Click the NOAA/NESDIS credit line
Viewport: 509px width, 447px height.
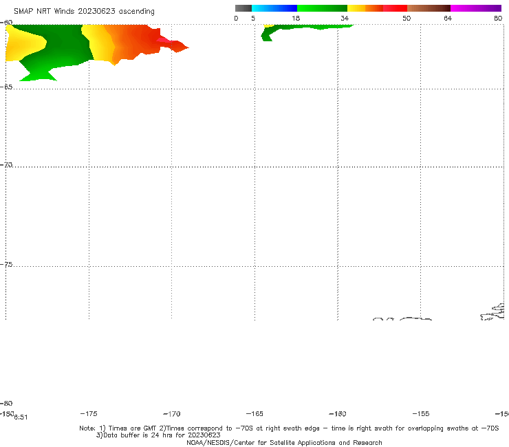284,442
